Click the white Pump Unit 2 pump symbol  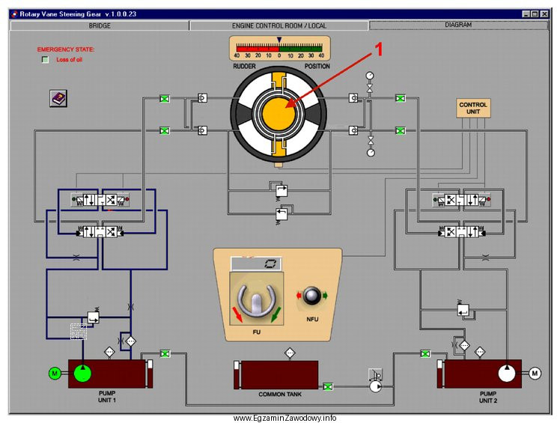pos(507,374)
